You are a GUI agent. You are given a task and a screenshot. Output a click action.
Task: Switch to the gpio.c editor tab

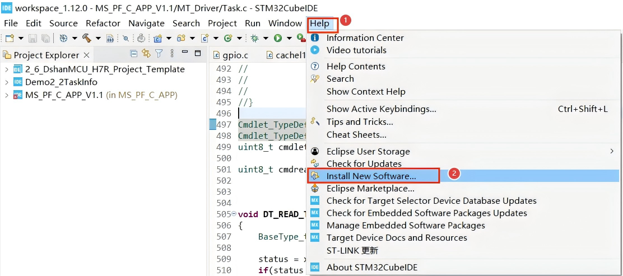(236, 55)
